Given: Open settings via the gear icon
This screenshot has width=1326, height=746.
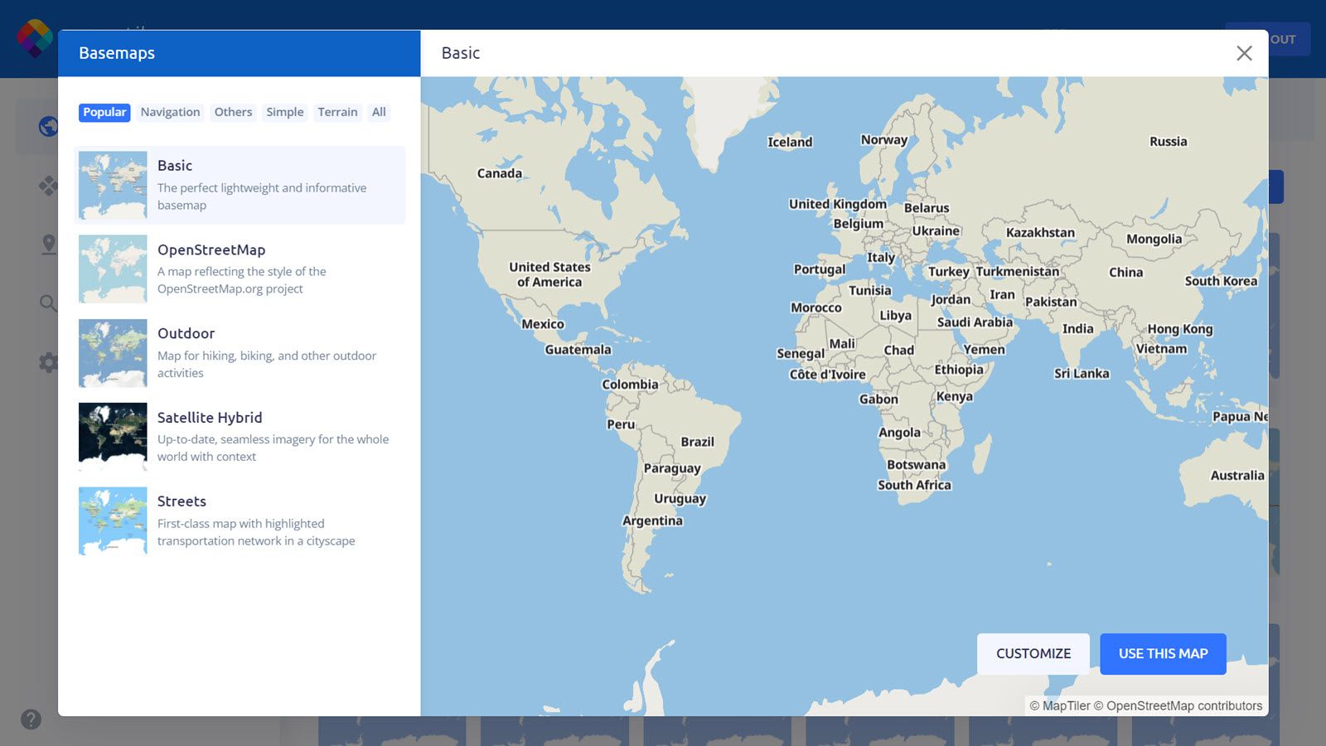Looking at the screenshot, I should tap(47, 363).
